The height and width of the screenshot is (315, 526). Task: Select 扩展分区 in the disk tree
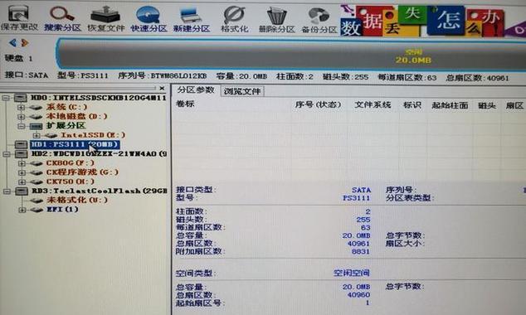pyautogui.click(x=66, y=126)
